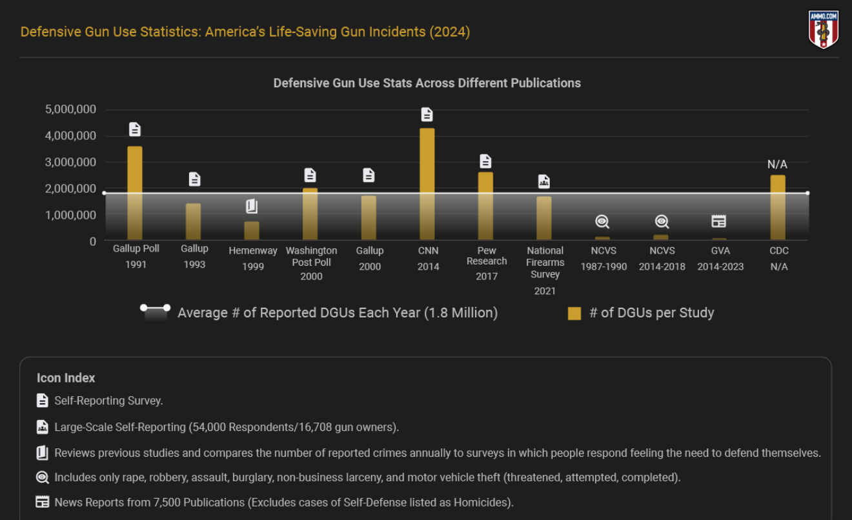Image resolution: width=852 pixels, height=520 pixels.
Task: Select the Gallup 1993 bar
Action: (x=194, y=221)
